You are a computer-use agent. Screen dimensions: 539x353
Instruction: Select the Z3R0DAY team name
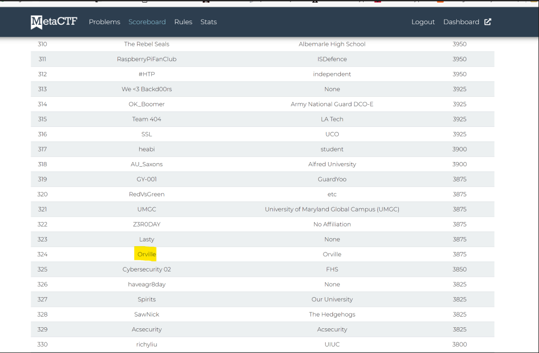(x=146, y=225)
